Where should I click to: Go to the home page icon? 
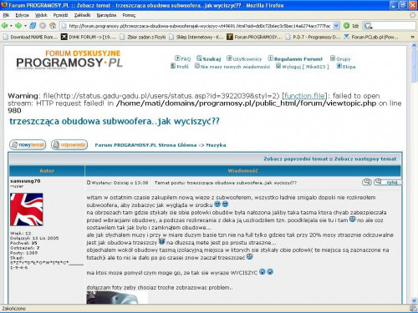point(53,26)
